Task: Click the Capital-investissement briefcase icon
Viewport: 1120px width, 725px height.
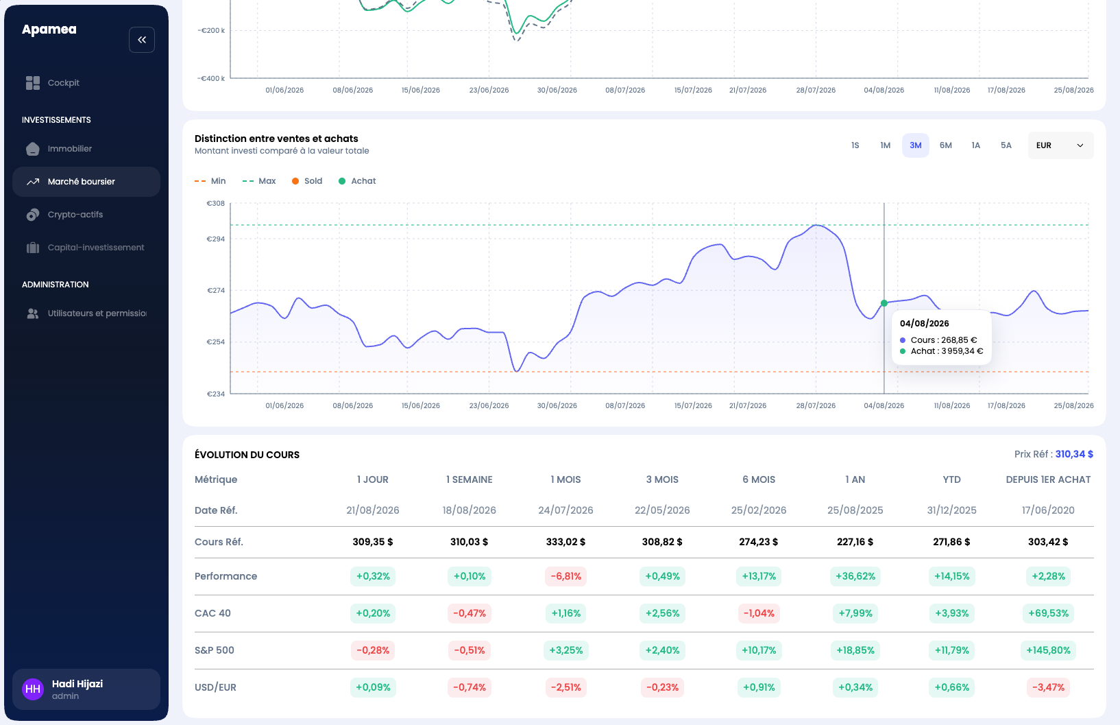Action: click(33, 248)
